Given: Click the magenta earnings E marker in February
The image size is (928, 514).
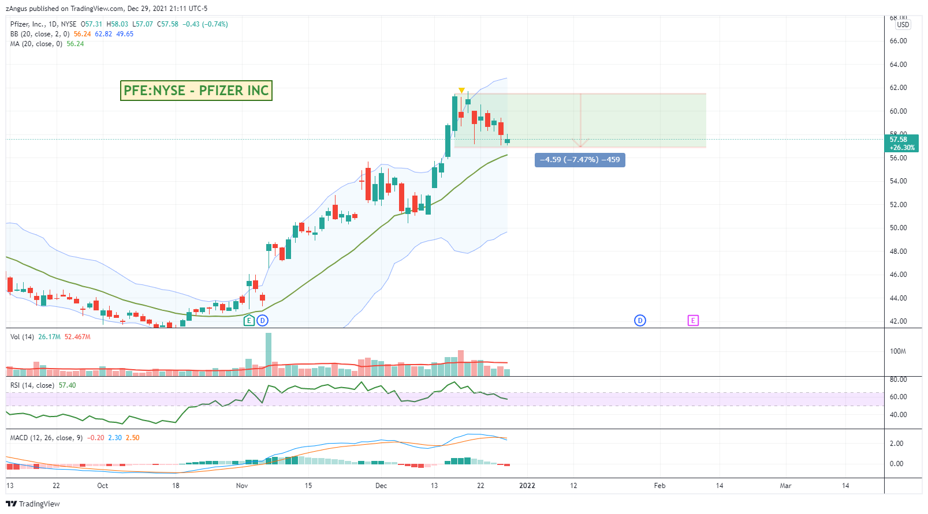Looking at the screenshot, I should (693, 321).
